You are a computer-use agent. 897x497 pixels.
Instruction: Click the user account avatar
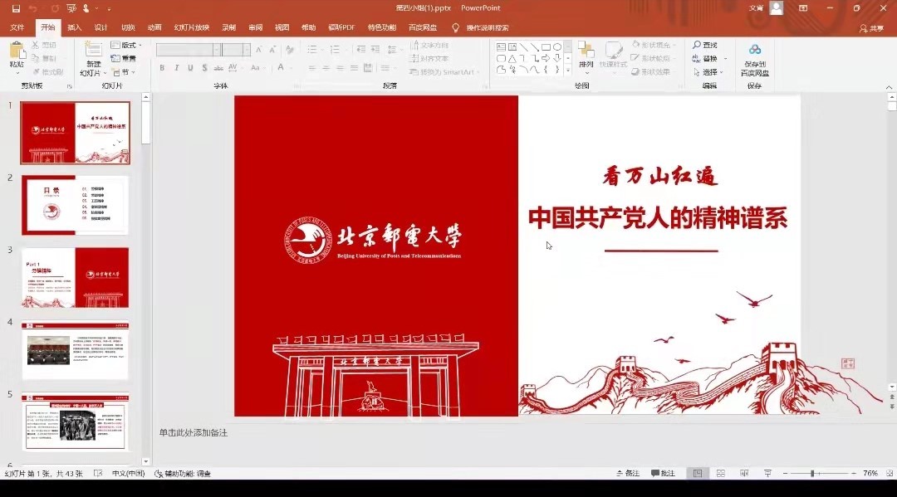click(x=777, y=8)
